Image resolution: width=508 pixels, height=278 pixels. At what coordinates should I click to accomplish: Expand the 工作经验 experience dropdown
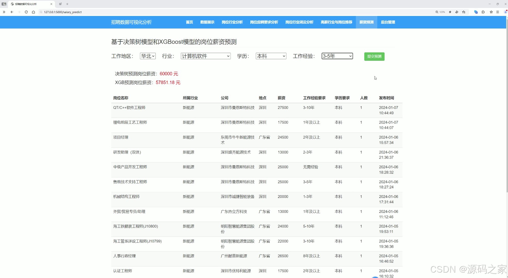[x=337, y=56]
